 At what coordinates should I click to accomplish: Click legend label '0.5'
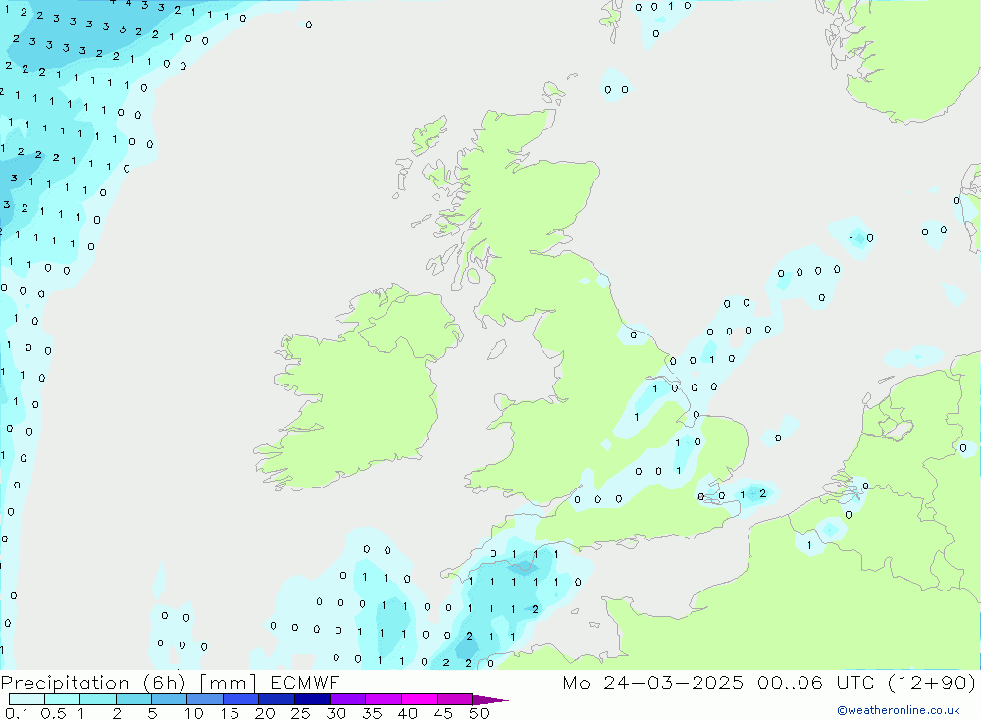pos(53,713)
